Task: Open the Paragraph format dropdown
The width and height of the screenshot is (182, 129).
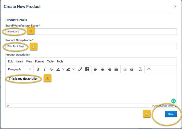Action: tap(19, 69)
